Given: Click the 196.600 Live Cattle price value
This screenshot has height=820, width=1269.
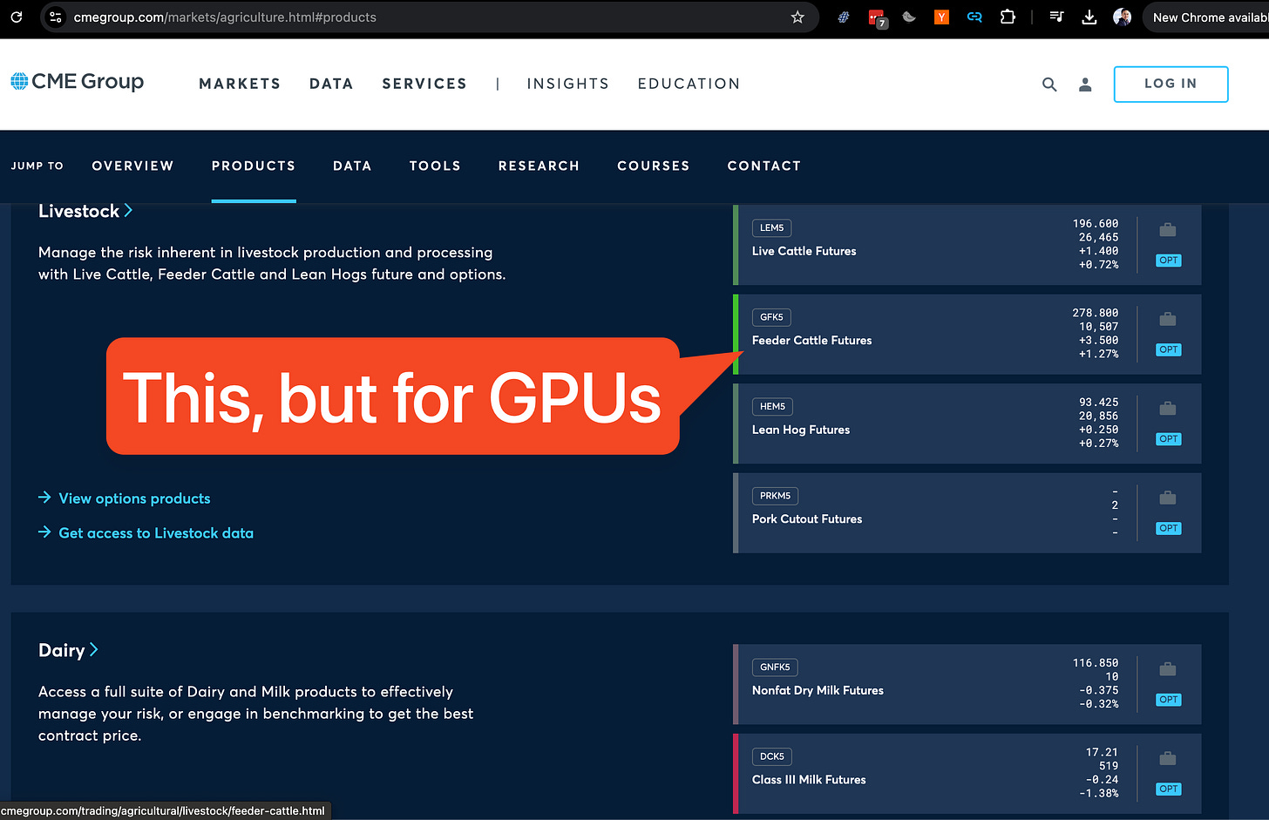Looking at the screenshot, I should click(1095, 224).
